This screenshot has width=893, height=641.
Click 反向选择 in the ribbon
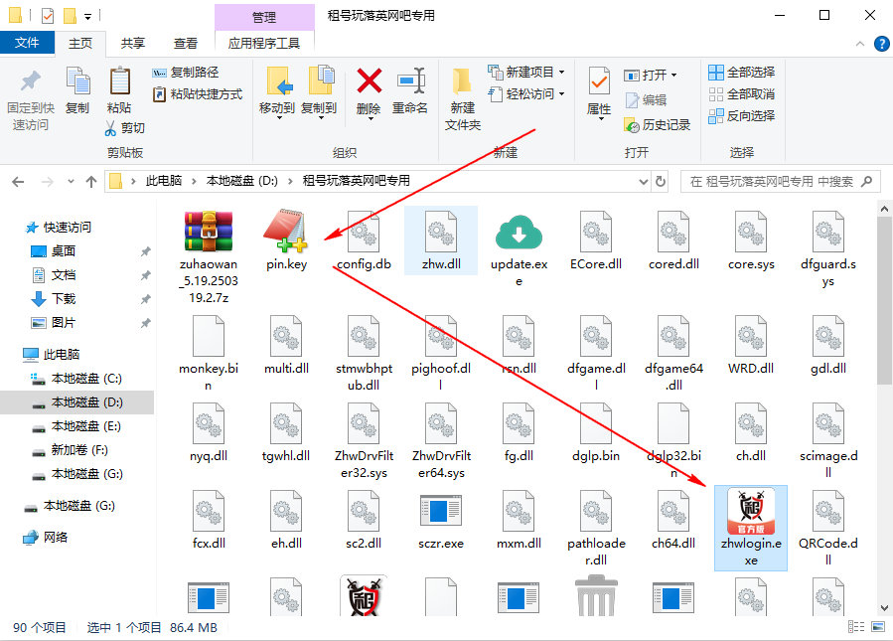point(741,115)
